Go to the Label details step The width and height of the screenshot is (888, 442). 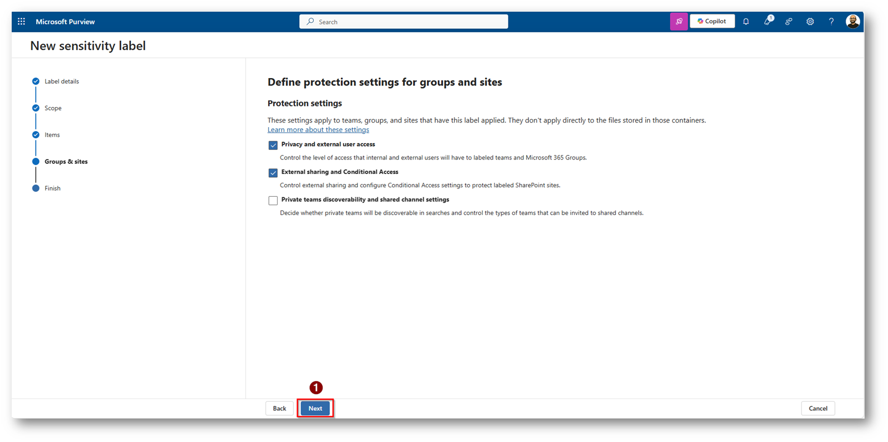tap(62, 81)
